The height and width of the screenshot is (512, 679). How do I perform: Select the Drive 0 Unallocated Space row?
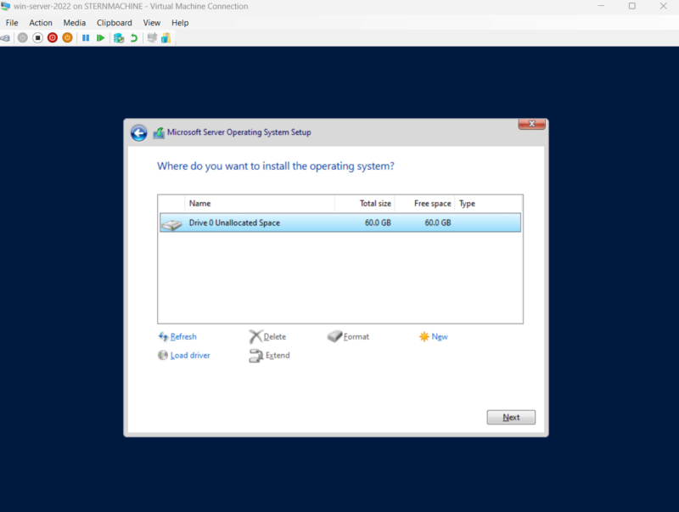click(x=340, y=222)
